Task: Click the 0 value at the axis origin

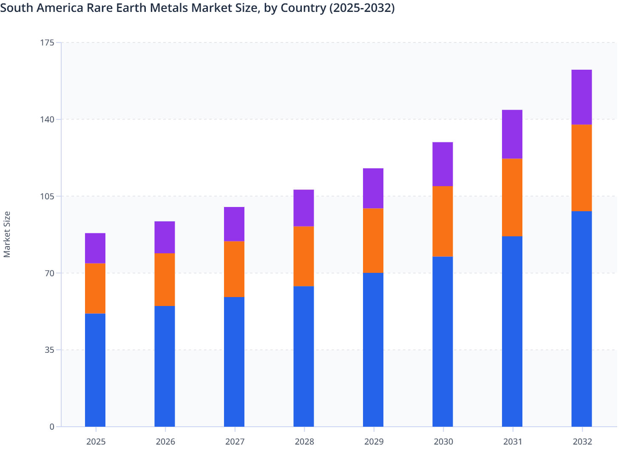Action: (52, 426)
